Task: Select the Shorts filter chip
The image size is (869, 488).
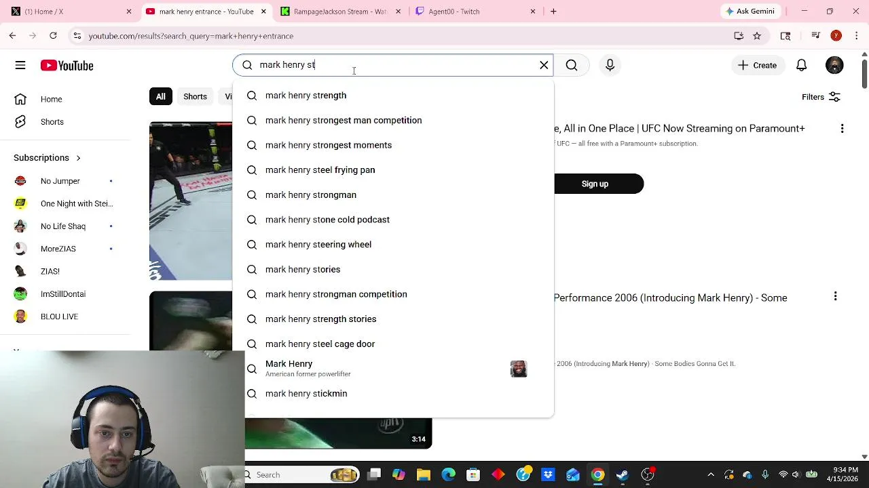Action: 195,96
